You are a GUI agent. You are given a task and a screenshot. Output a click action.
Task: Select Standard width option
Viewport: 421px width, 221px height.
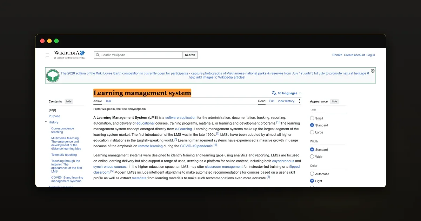[x=312, y=149]
